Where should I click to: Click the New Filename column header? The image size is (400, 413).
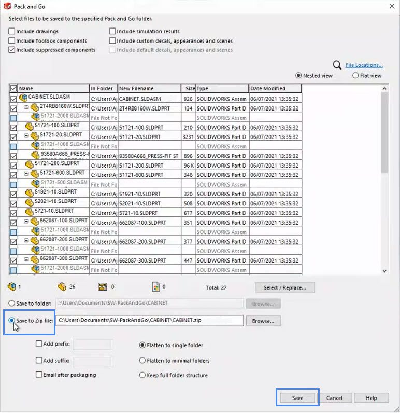point(149,88)
